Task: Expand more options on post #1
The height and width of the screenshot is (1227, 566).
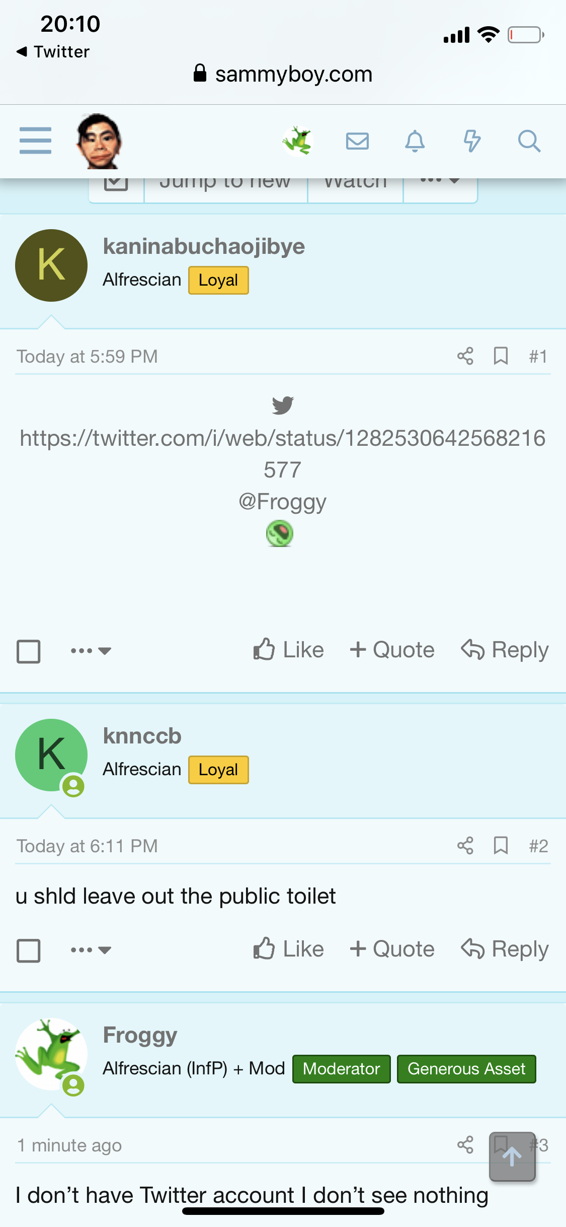Action: pos(91,651)
